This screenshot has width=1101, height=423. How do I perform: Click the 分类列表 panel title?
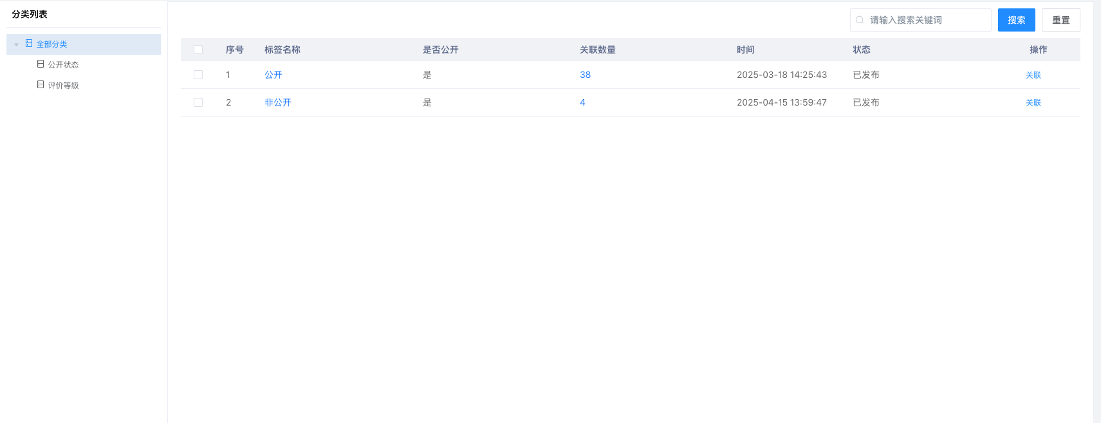[30, 14]
